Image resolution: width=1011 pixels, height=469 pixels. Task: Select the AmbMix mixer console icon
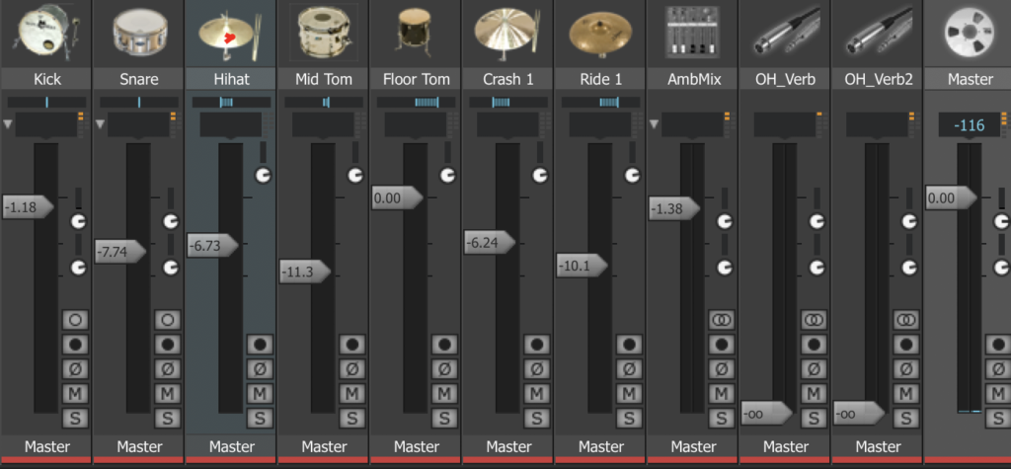pyautogui.click(x=692, y=32)
